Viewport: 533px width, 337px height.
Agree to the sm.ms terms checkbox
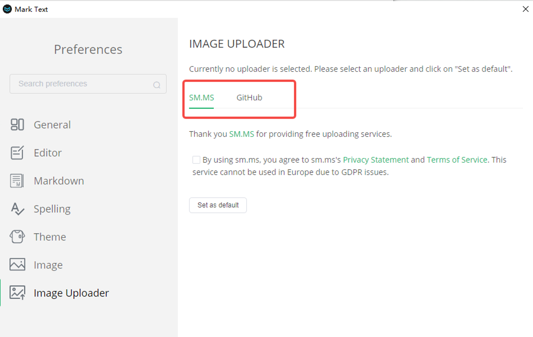pyautogui.click(x=196, y=160)
